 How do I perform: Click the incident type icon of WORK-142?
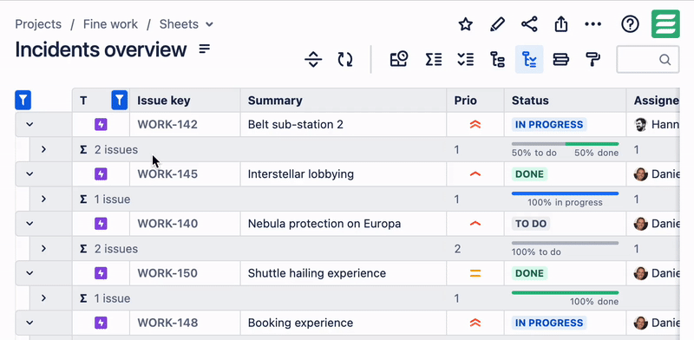point(101,124)
